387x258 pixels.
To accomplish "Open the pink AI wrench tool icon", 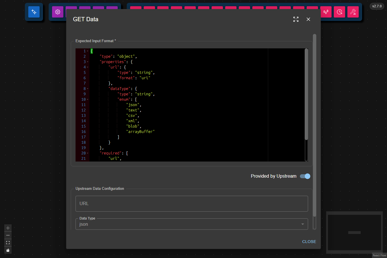I will (x=353, y=12).
